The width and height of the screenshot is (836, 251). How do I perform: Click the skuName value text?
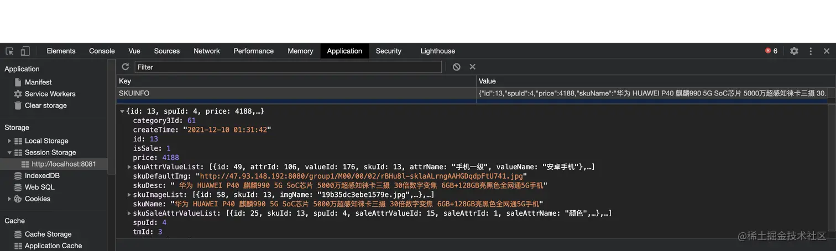[x=357, y=204]
